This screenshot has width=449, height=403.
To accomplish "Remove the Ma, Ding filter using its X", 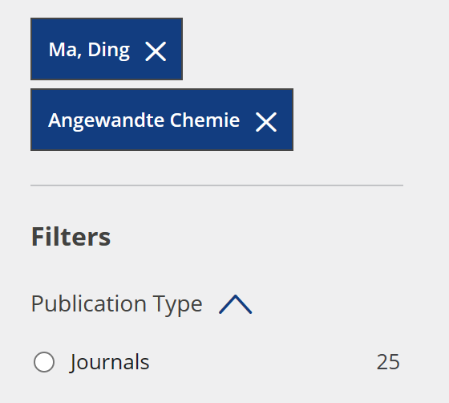I will click(156, 51).
